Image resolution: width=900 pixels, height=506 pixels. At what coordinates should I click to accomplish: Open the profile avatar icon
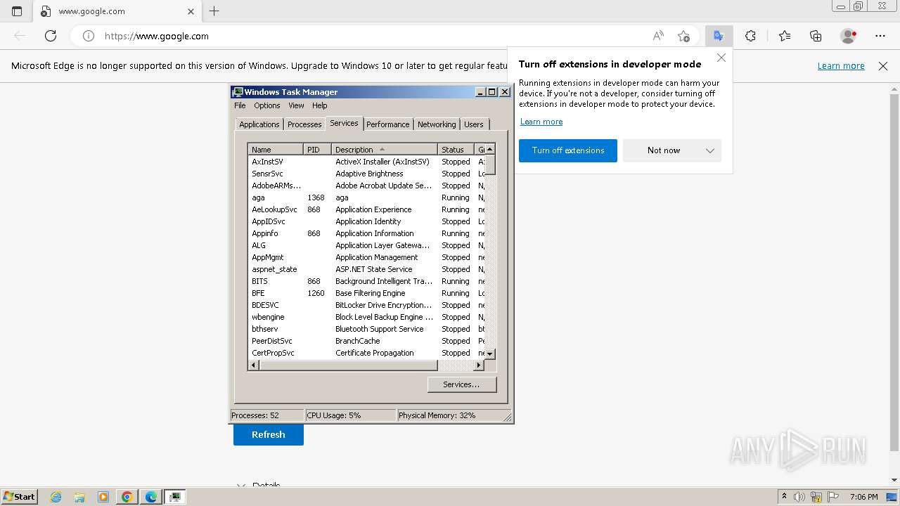tap(849, 36)
